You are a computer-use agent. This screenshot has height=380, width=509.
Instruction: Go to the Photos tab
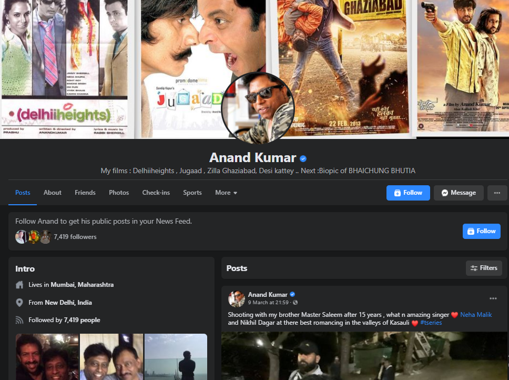pos(119,193)
